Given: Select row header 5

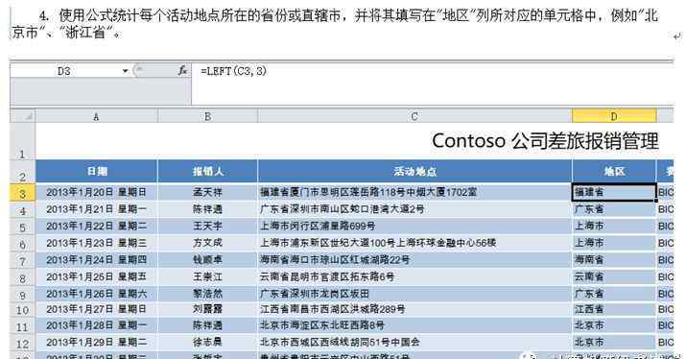Looking at the screenshot, I should 22,227.
